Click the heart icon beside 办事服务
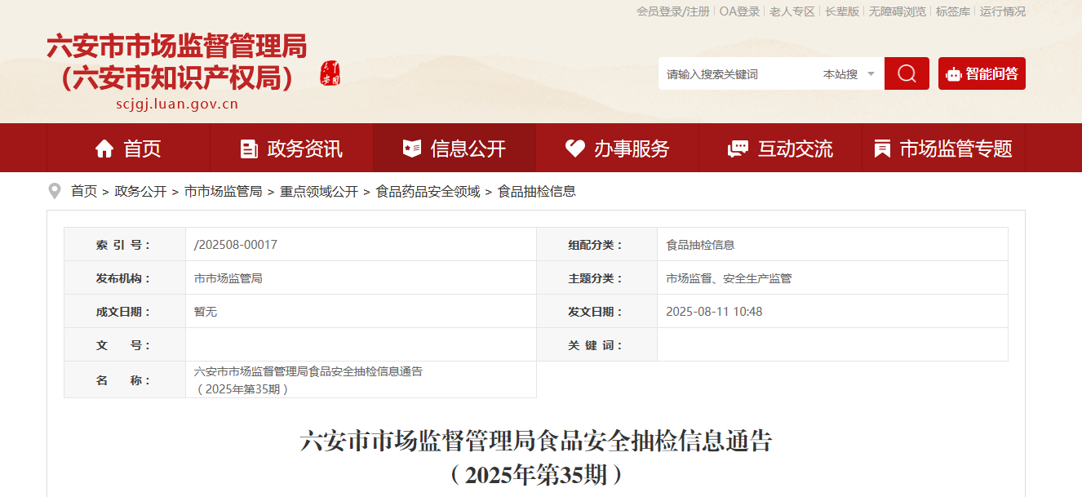The image size is (1082, 497). coord(575,149)
